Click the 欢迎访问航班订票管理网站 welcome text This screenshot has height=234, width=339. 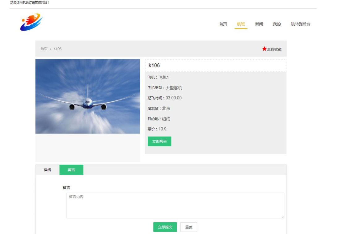pos(30,2)
